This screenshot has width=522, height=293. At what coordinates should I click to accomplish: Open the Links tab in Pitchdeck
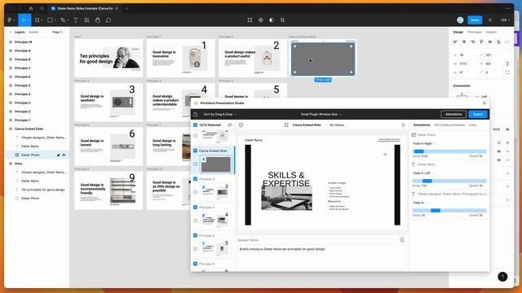pyautogui.click(x=472, y=125)
